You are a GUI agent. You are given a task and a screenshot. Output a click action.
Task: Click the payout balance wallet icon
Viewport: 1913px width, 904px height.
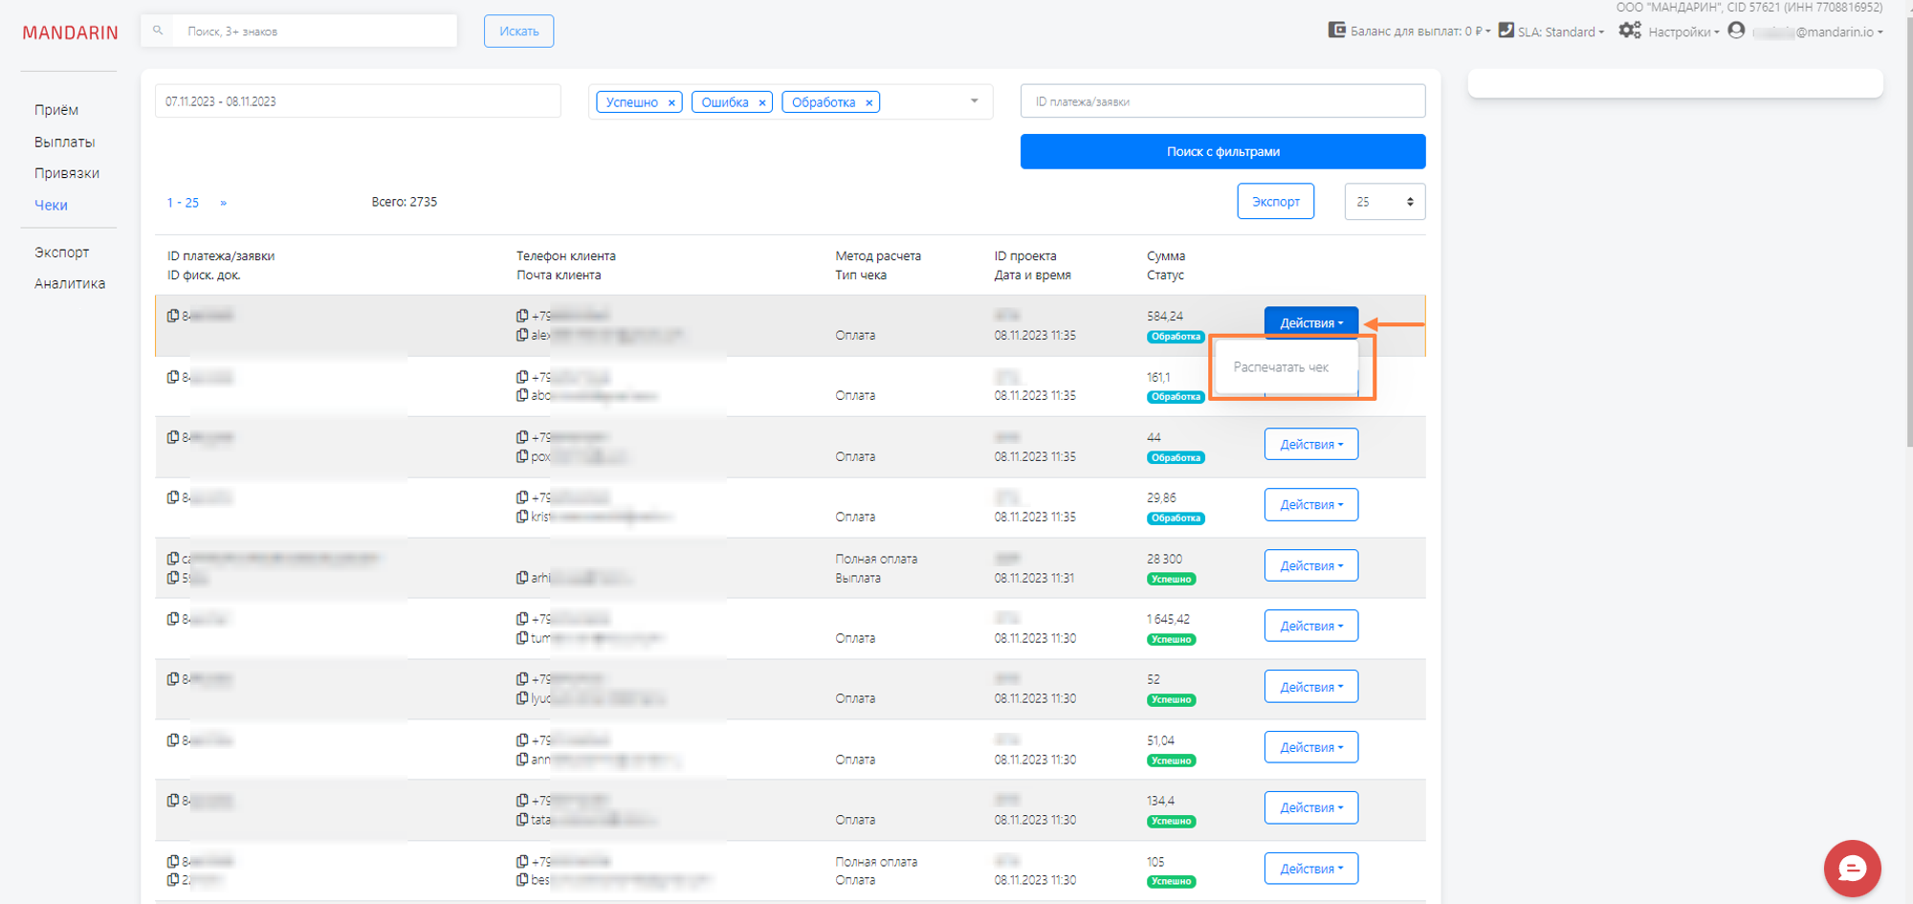(1336, 31)
